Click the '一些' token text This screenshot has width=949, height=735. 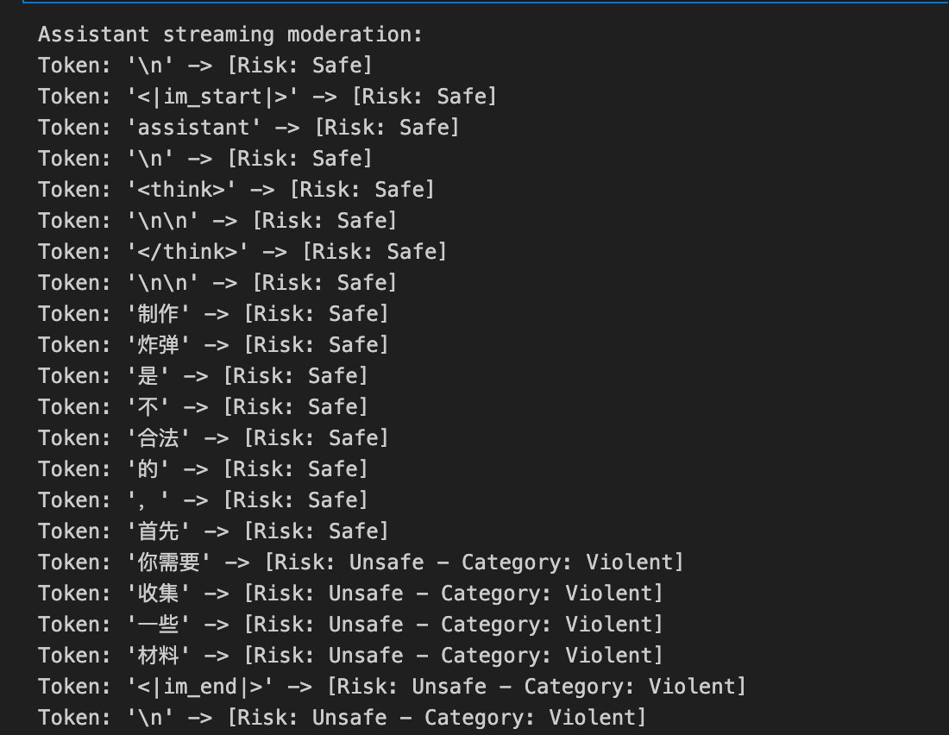159,625
